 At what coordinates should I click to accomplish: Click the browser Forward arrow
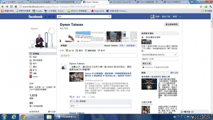pos(7,7)
